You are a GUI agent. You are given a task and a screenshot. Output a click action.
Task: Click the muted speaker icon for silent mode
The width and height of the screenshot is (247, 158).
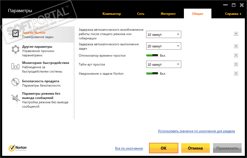[16, 98]
